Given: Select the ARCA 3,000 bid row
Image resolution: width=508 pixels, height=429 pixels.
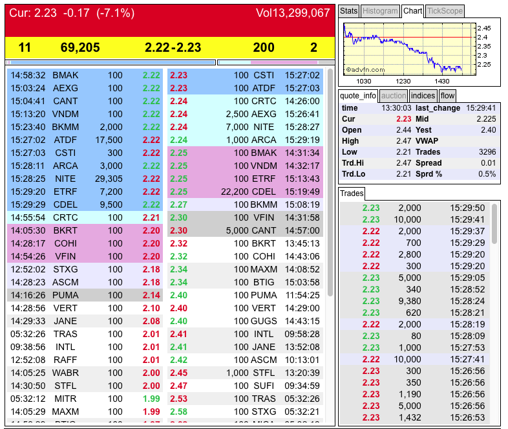Looking at the screenshot, I should (x=85, y=166).
